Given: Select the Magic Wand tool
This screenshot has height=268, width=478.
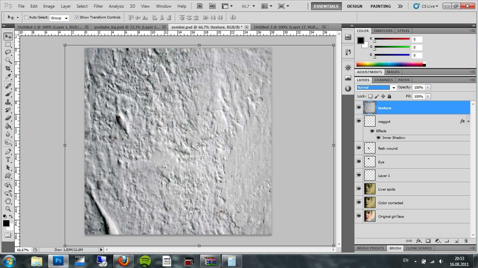Looking at the screenshot, I should pyautogui.click(x=8, y=60).
